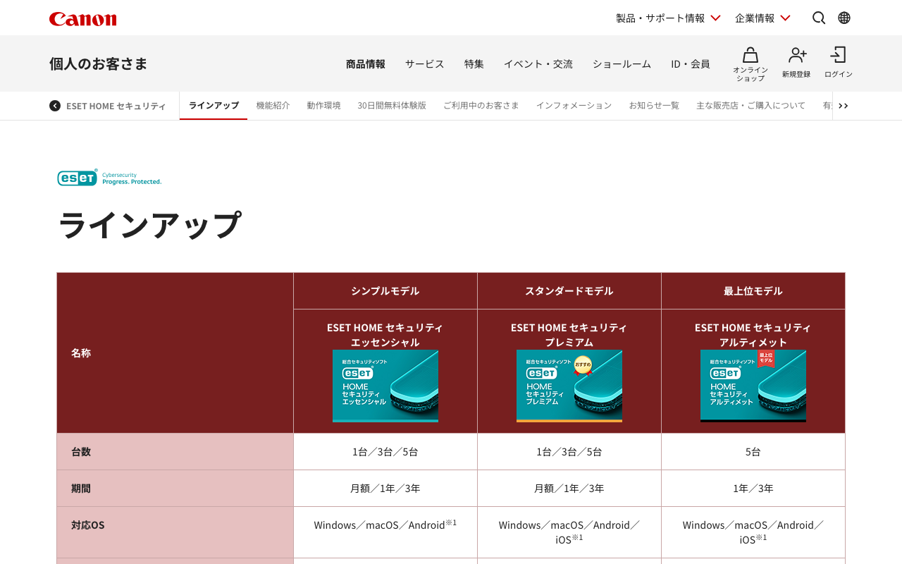Click the スタンダードモデル column header
902x564 pixels.
coord(569,291)
